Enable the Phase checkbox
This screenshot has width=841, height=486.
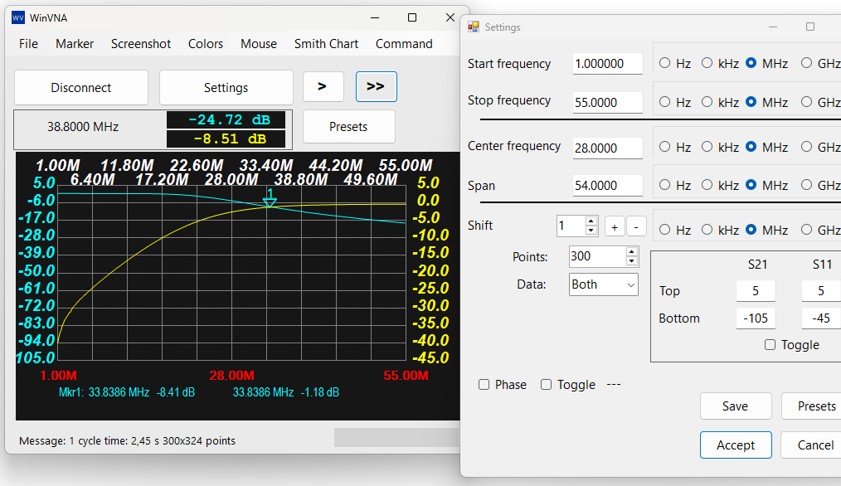(x=484, y=384)
